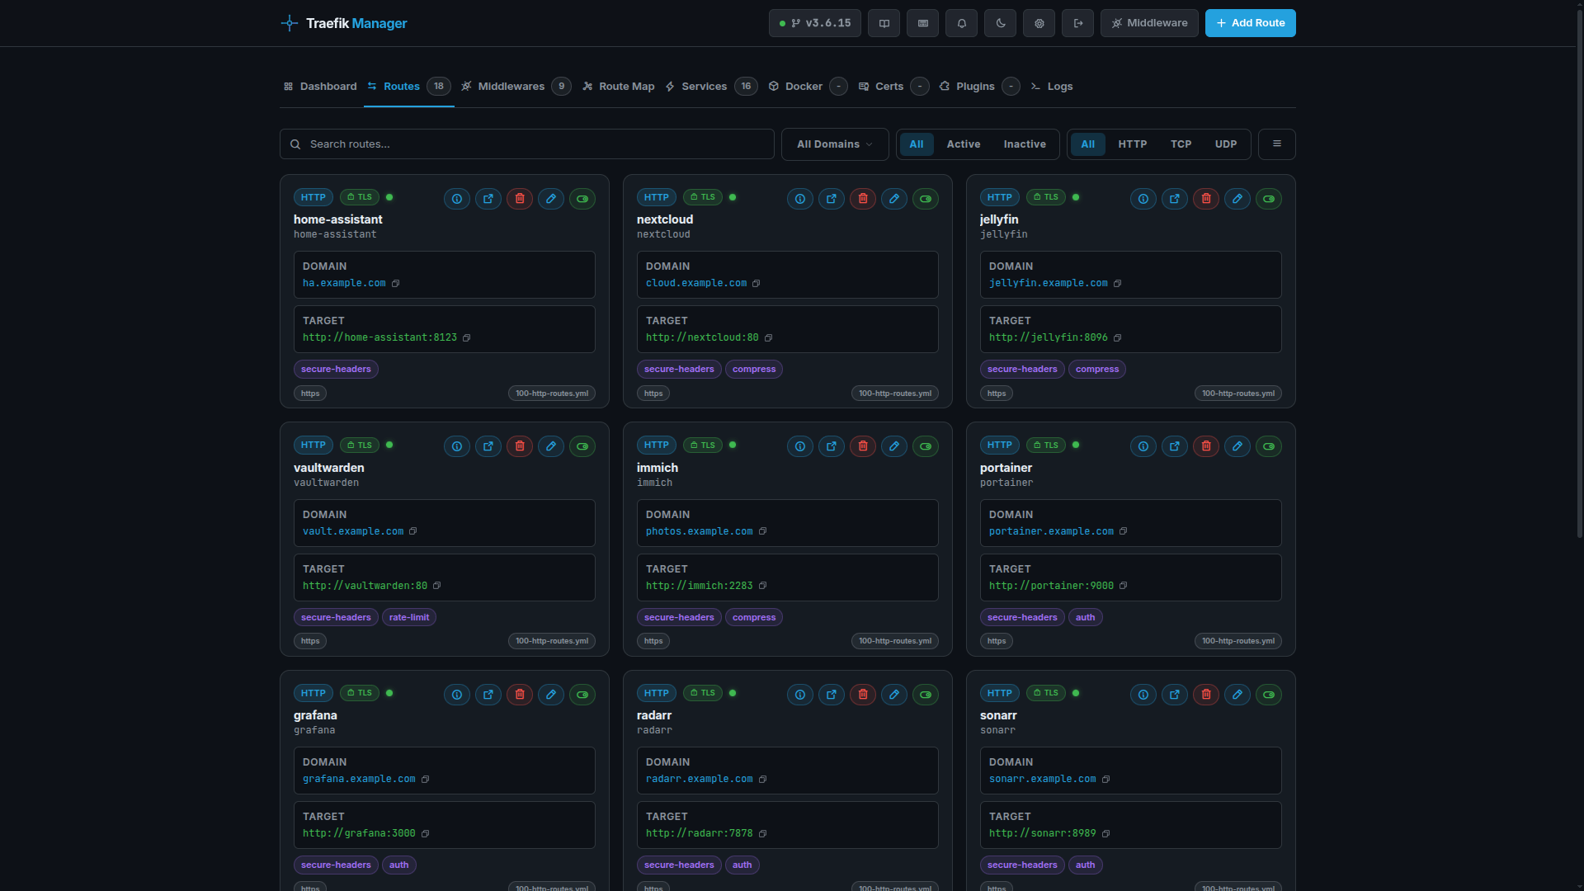Filter routes by TCP protocol

click(x=1181, y=144)
